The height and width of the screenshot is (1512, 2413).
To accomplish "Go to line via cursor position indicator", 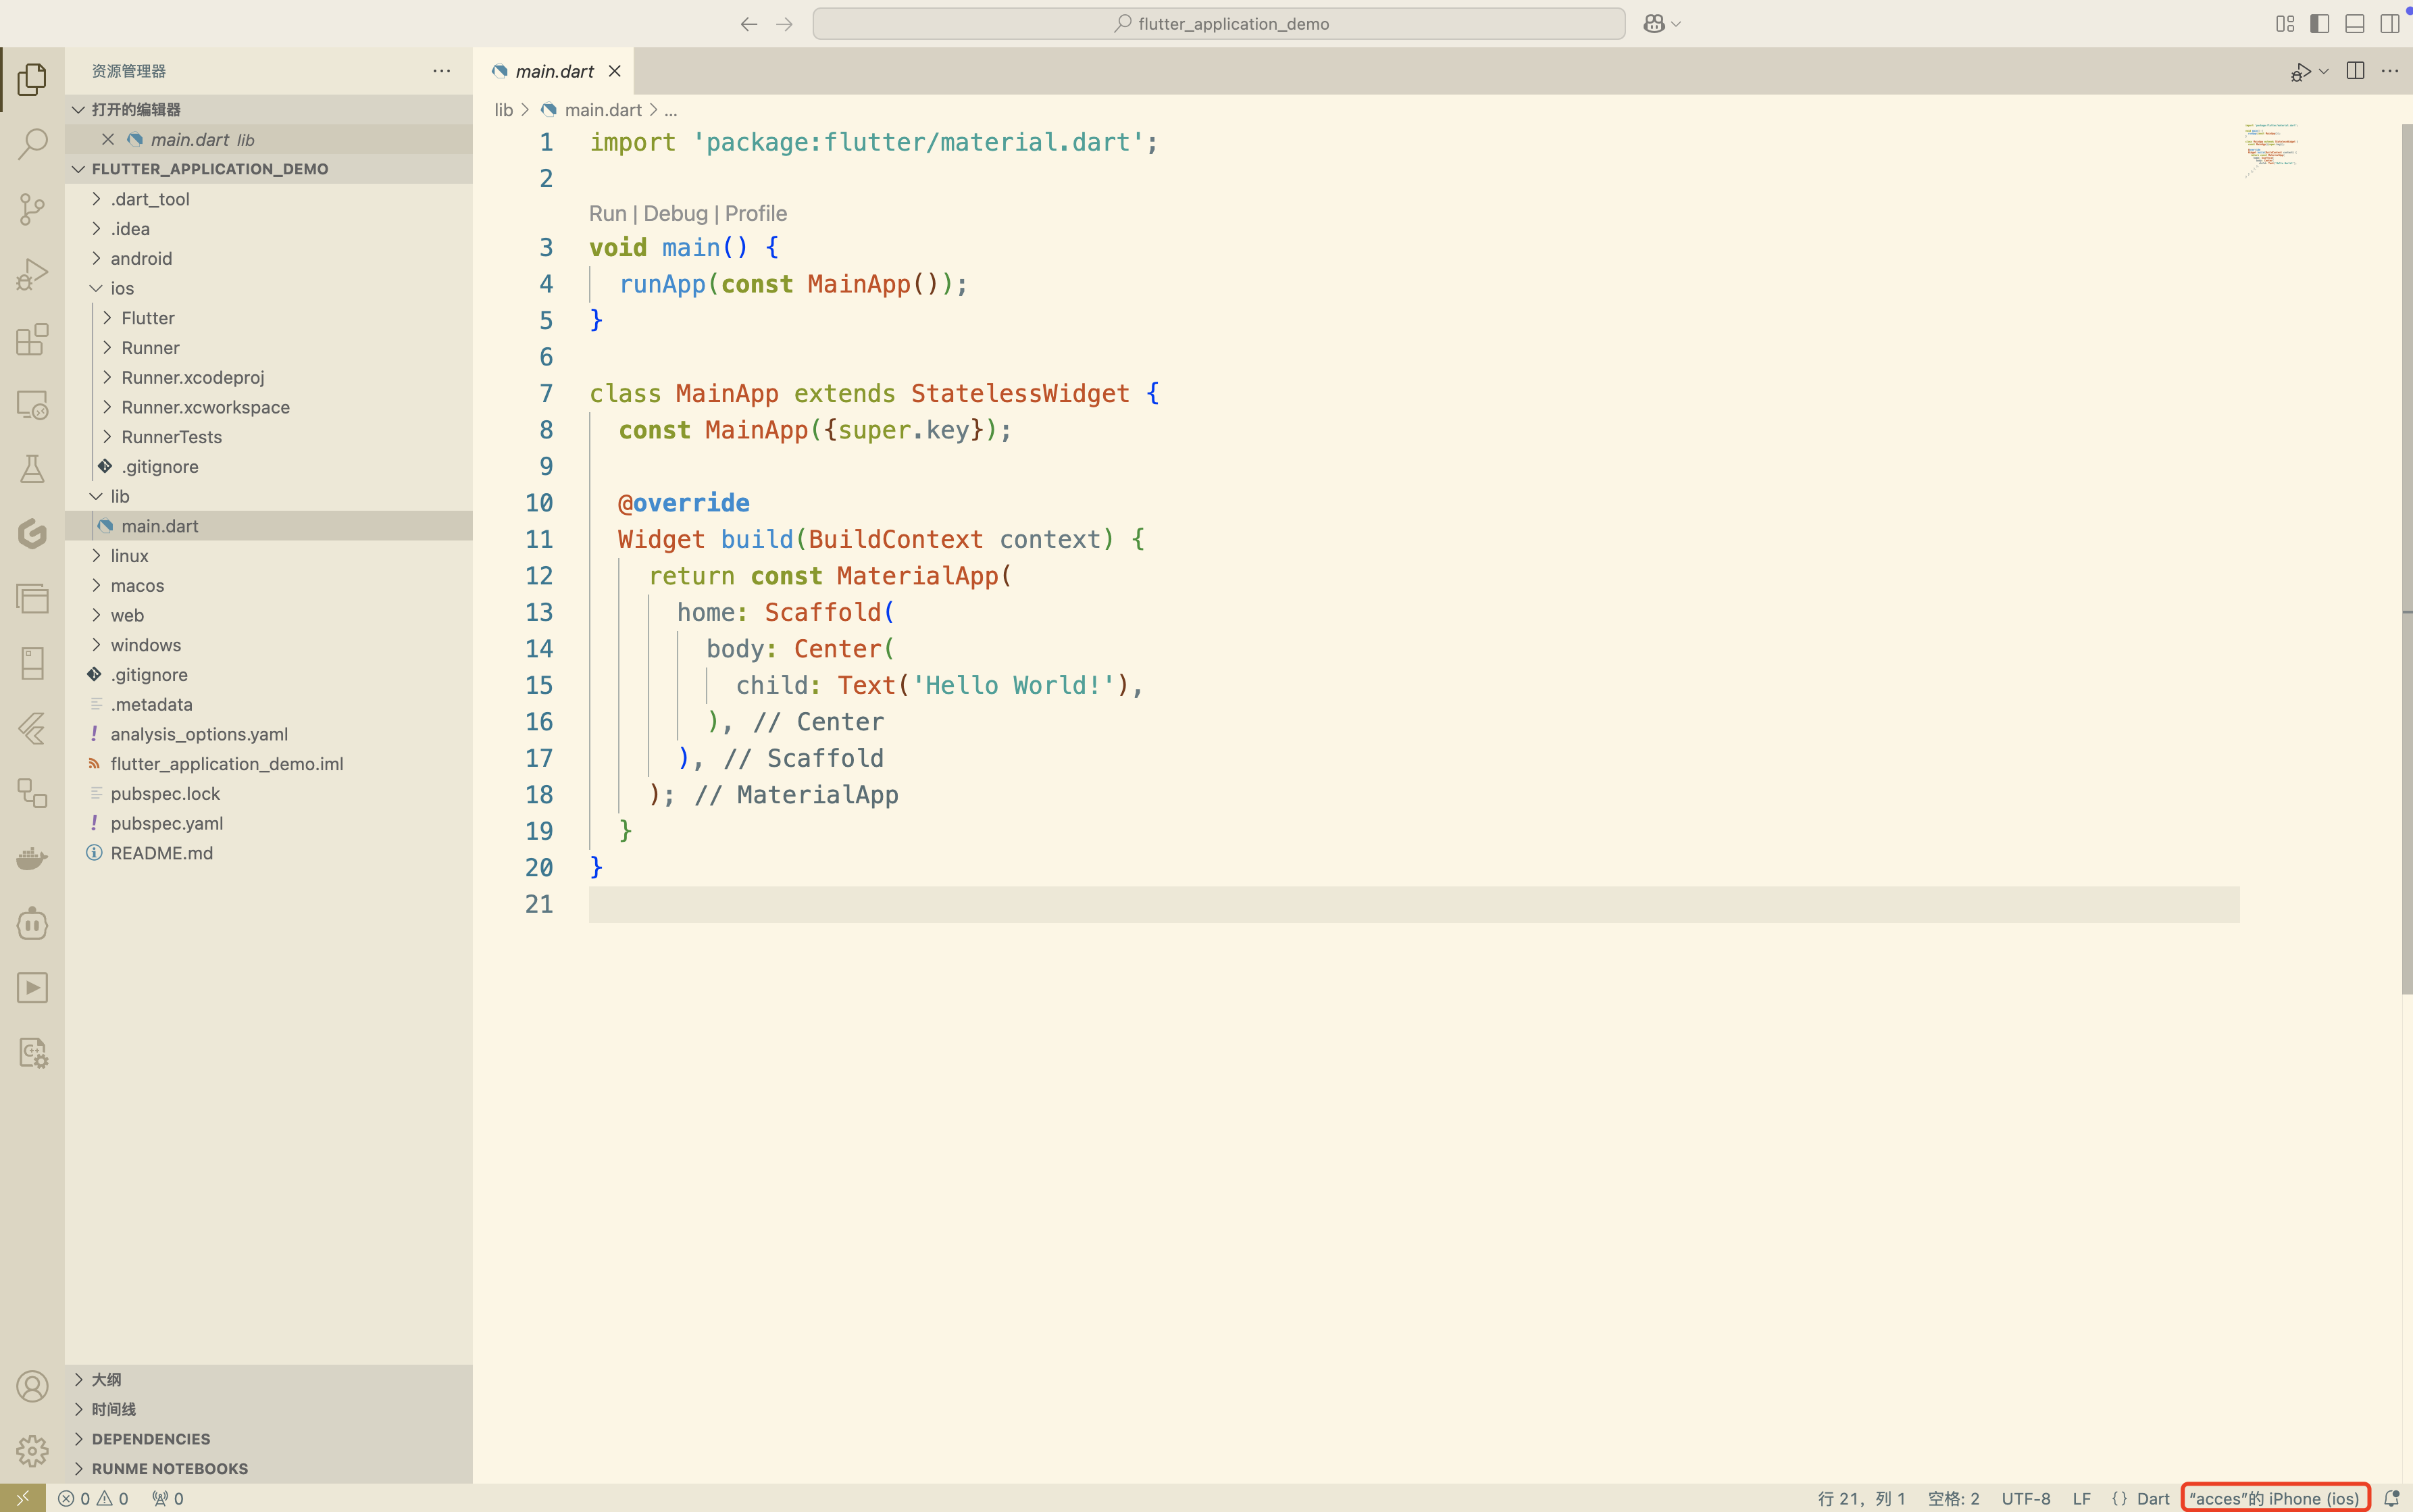I will pyautogui.click(x=1860, y=1498).
